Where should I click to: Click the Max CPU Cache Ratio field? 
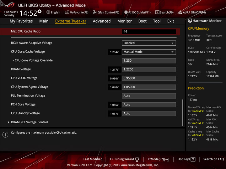pyautogui.click(x=149, y=32)
